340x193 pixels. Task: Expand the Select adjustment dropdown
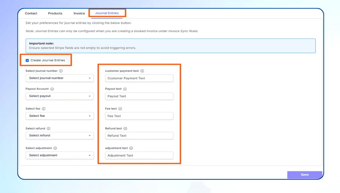click(x=60, y=155)
